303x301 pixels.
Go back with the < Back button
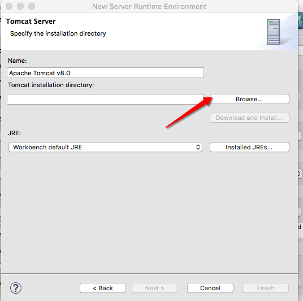coord(103,288)
